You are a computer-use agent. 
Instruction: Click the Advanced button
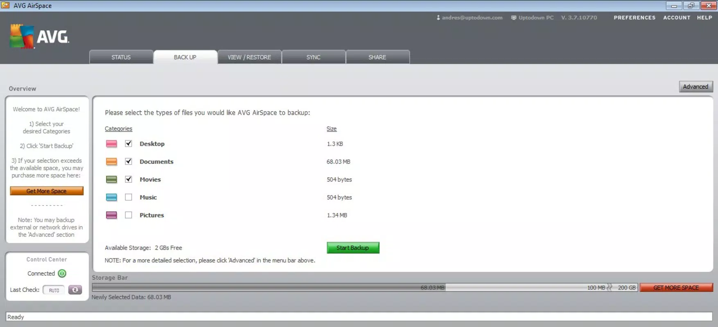pos(696,87)
